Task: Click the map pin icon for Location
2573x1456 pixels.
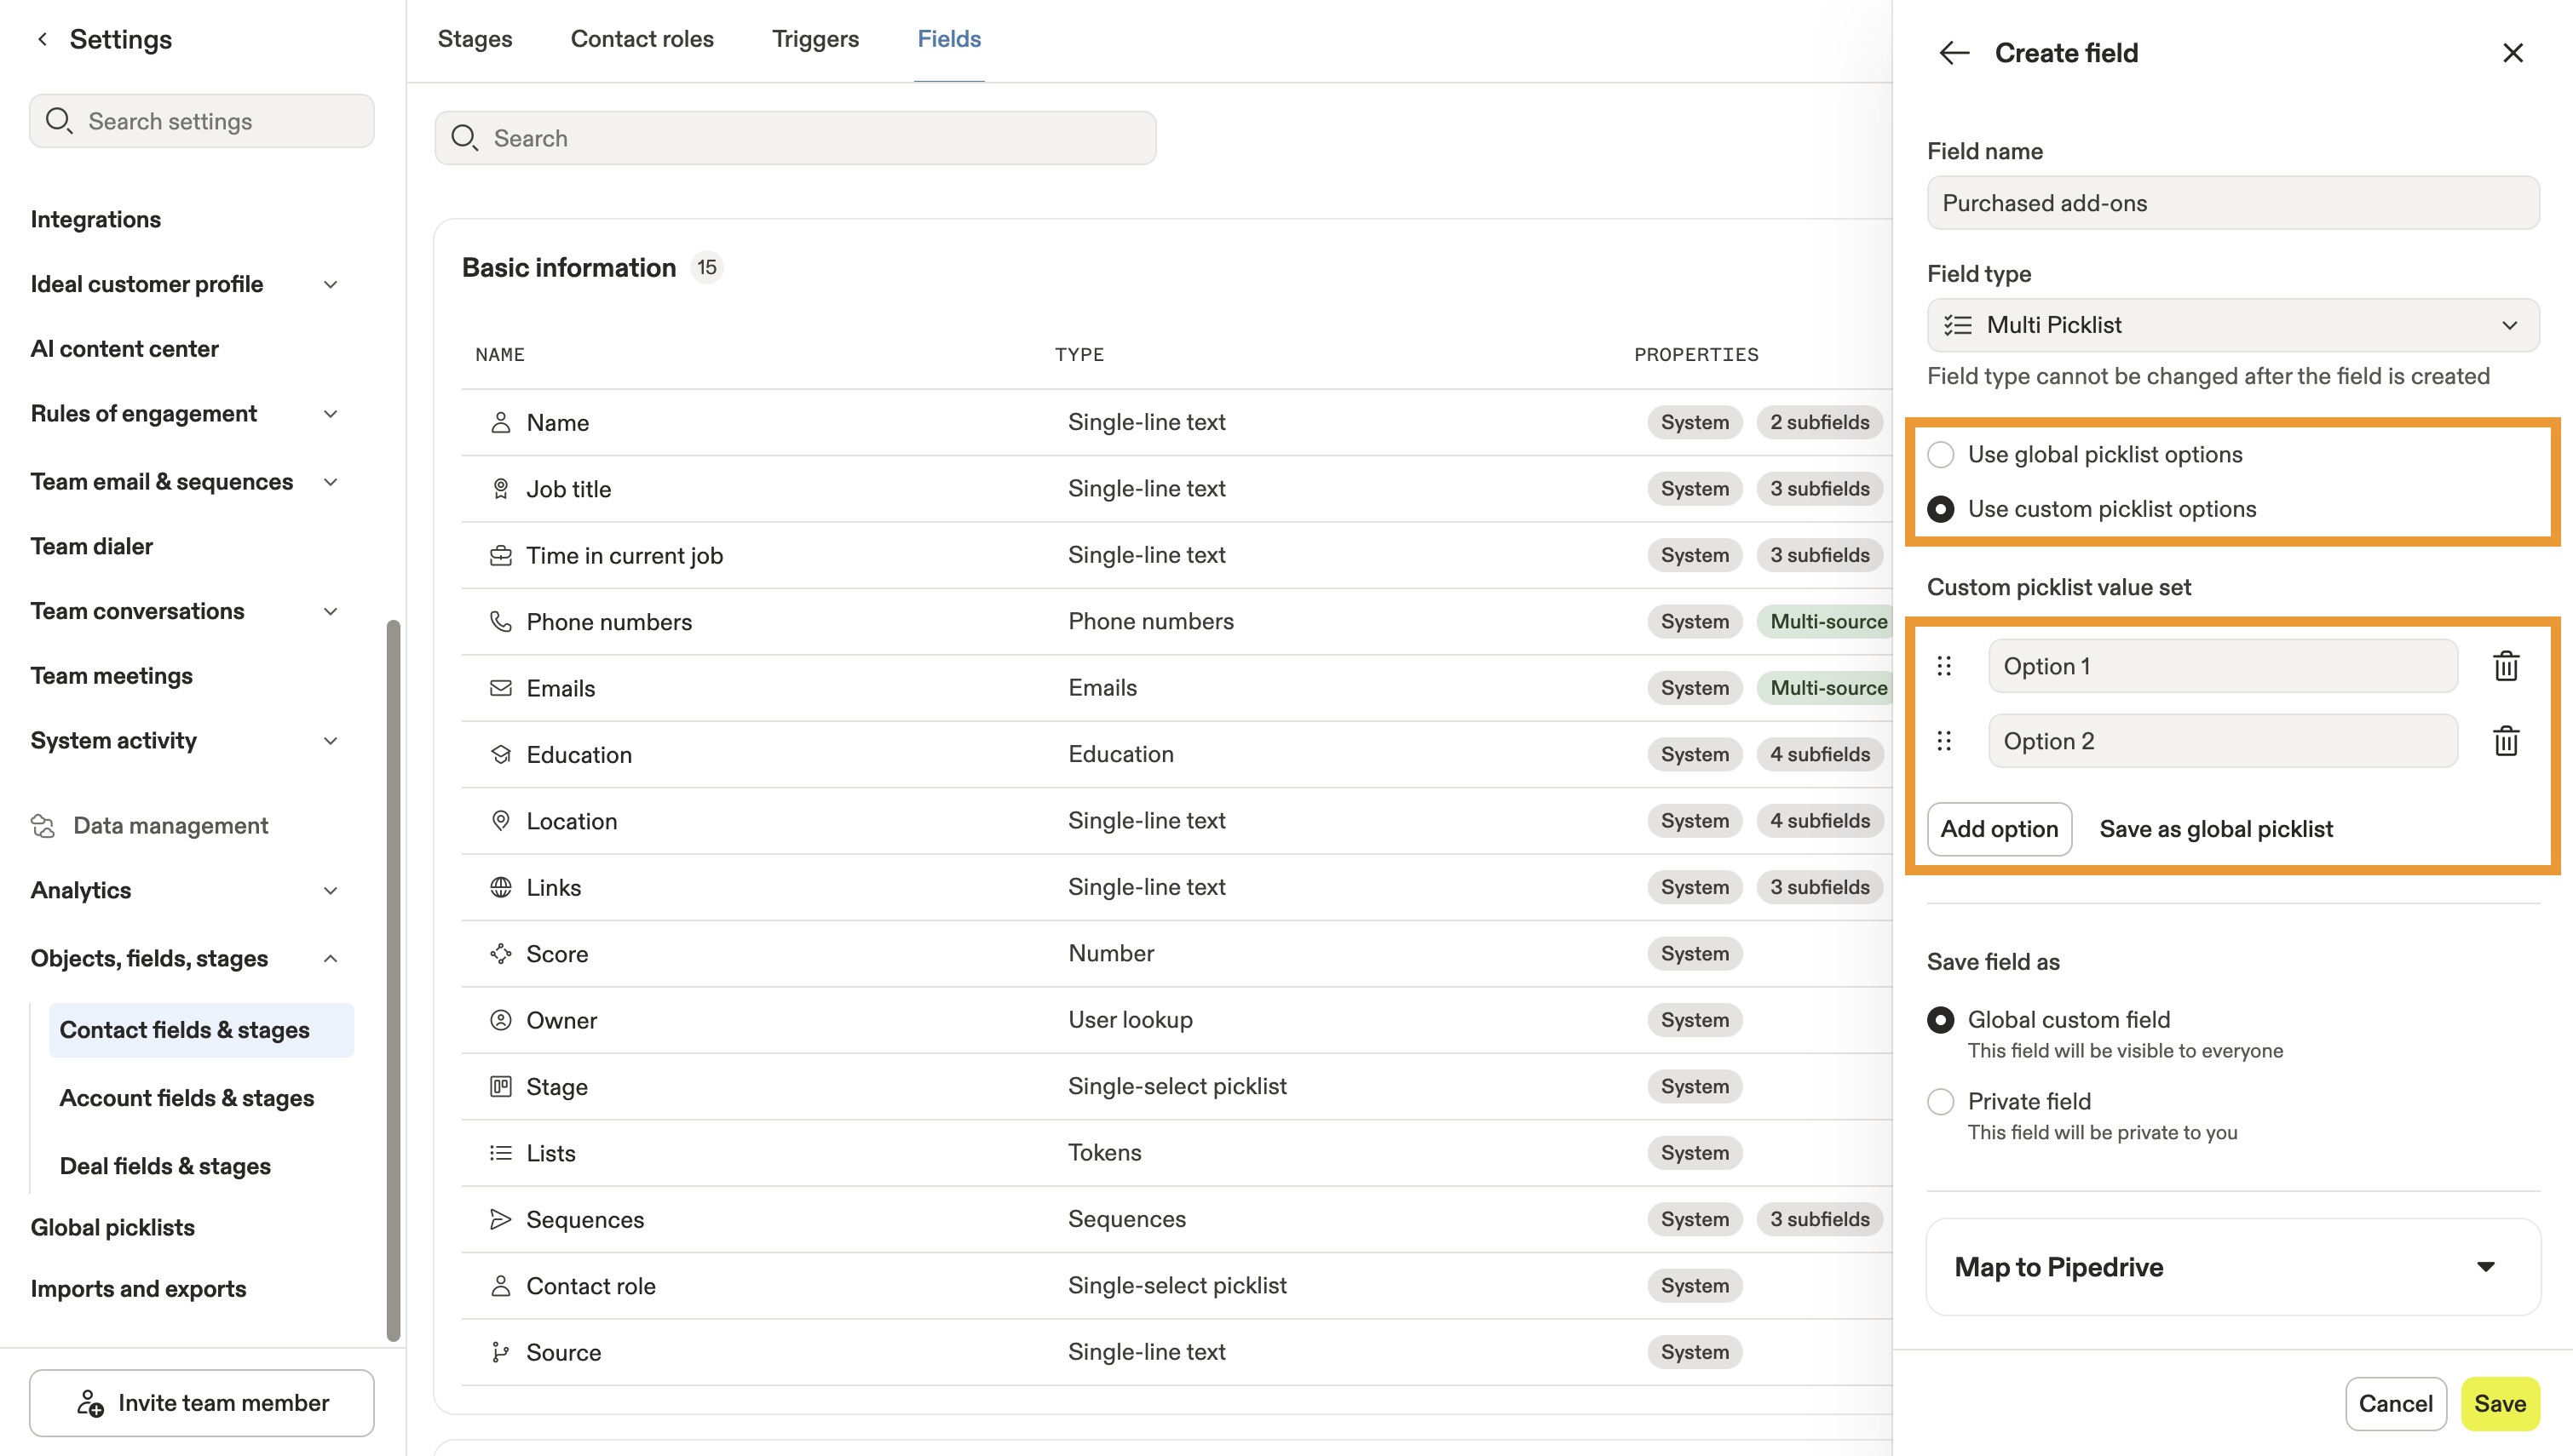Action: [500, 821]
